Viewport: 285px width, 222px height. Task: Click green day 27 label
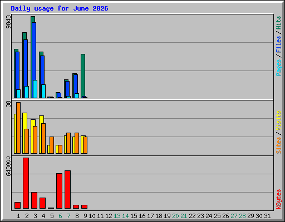coord(234,216)
